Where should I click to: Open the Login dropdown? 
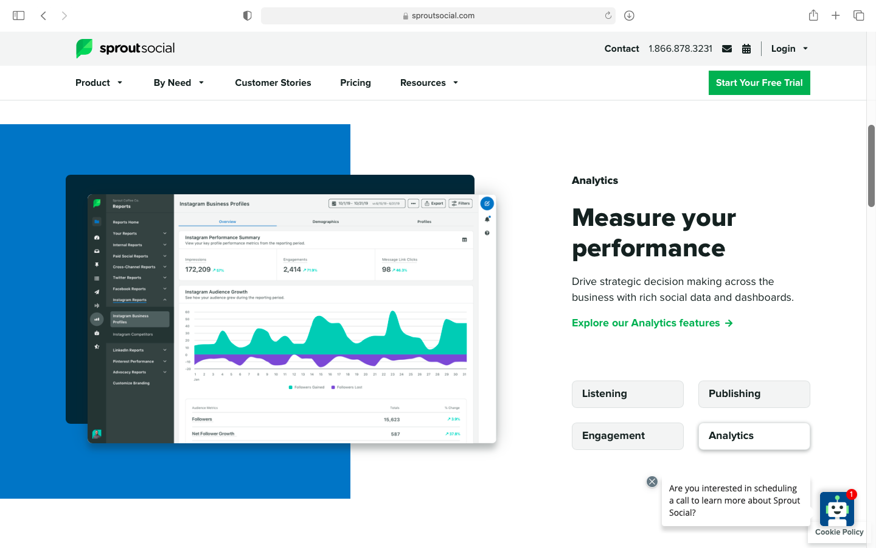pyautogui.click(x=790, y=49)
